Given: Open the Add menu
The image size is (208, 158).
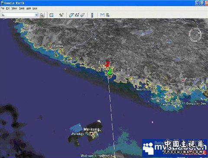Looking at the screenshot, I should [x=29, y=9].
